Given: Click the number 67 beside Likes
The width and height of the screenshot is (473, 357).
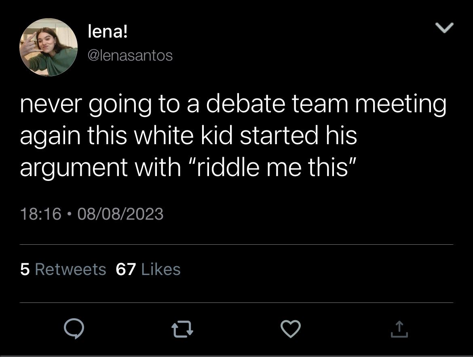Looking at the screenshot, I should (x=126, y=269).
